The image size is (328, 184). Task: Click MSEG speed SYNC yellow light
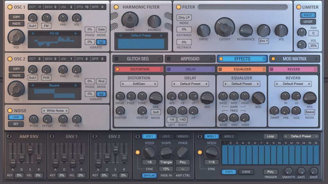(x=200, y=152)
